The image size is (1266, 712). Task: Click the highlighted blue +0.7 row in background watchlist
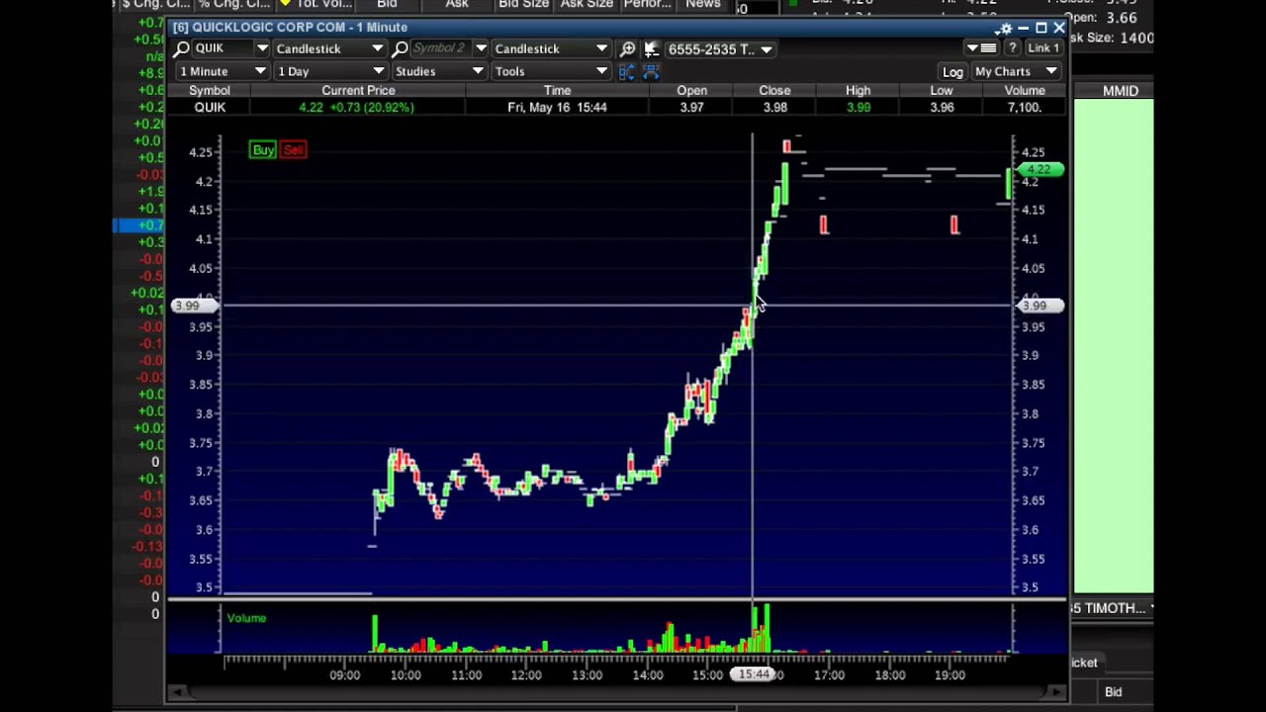pos(138,225)
